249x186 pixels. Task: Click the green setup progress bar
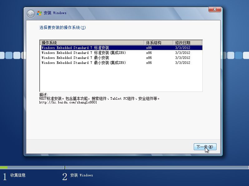pyautogui.click(x=4, y=167)
